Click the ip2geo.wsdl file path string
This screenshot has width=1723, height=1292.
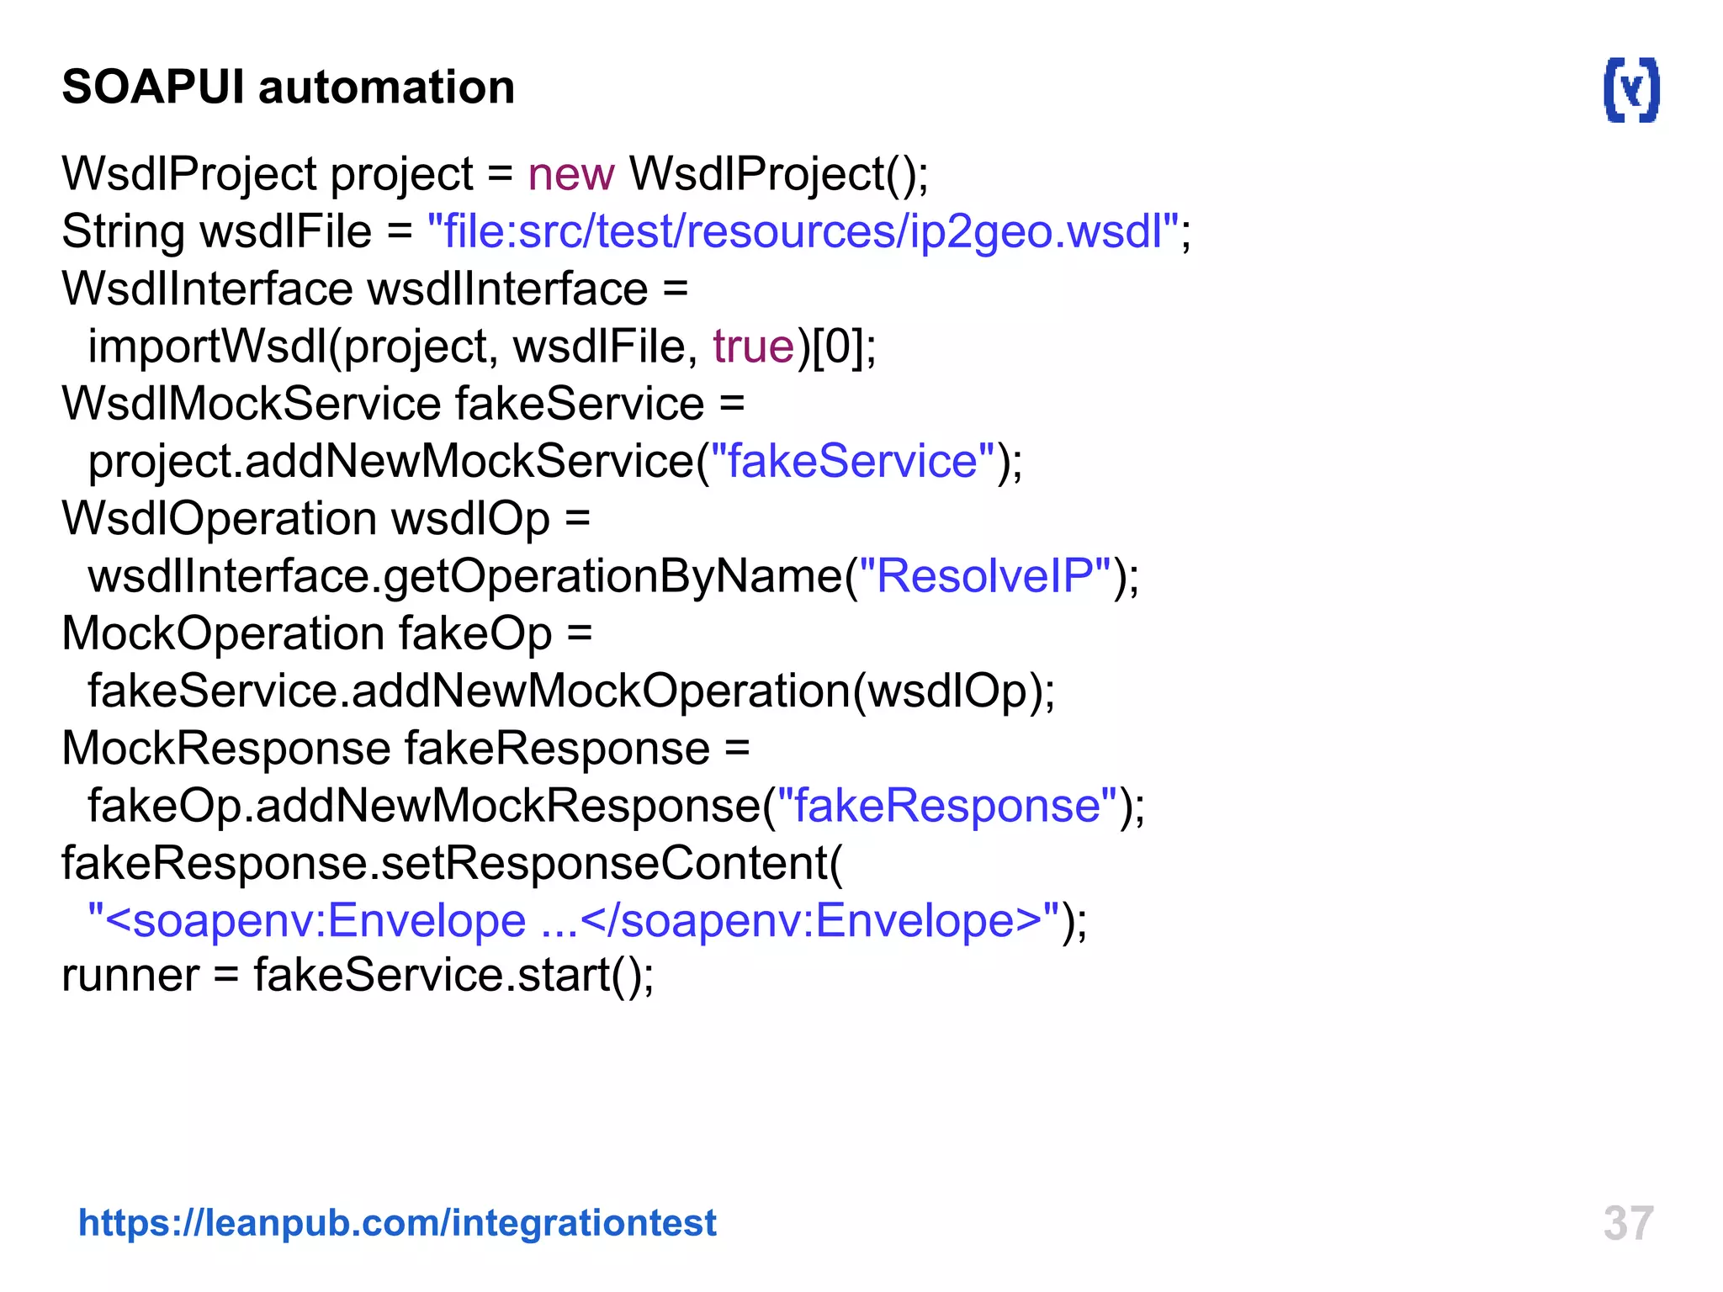(803, 231)
